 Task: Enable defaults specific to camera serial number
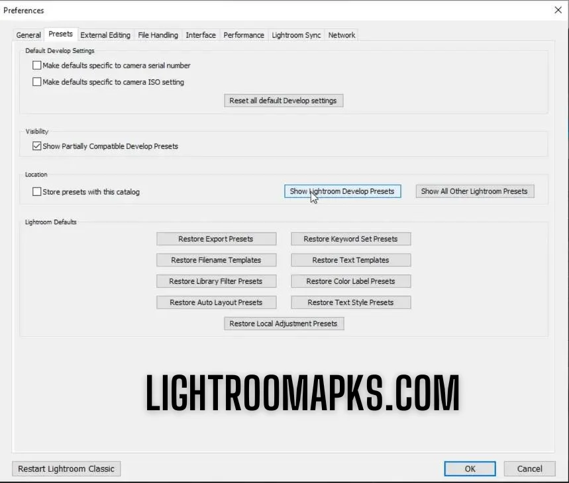point(36,66)
